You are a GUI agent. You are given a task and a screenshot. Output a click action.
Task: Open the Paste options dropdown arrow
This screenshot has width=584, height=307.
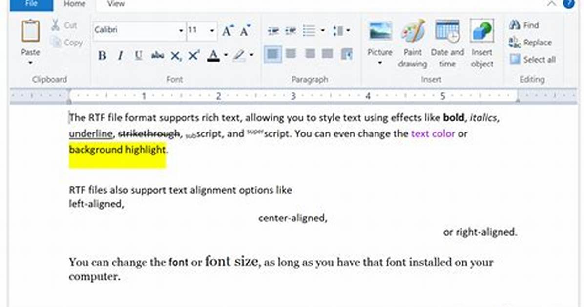point(30,62)
